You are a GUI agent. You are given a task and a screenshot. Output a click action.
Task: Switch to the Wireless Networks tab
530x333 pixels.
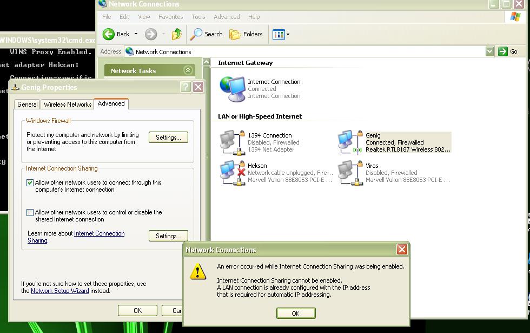coord(68,104)
